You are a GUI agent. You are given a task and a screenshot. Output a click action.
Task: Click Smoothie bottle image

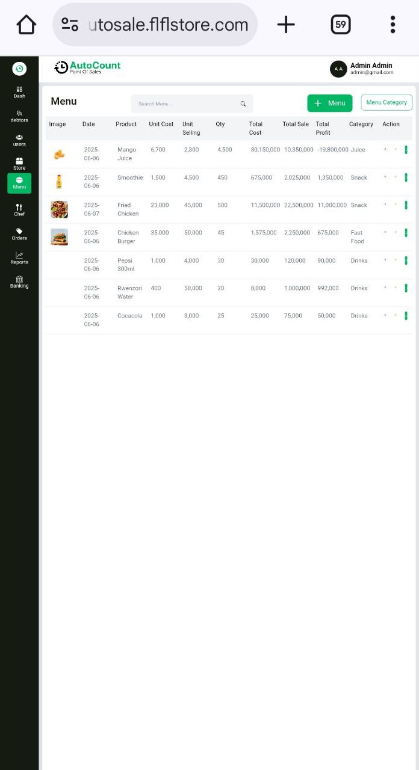tap(59, 182)
